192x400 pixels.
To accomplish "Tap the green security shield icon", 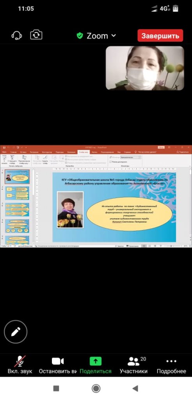I will point(80,36).
